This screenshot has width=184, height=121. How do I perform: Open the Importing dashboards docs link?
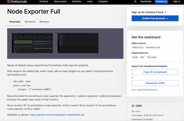point(144,90)
